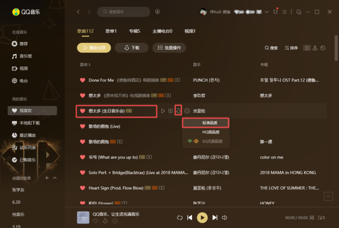Toggle the loop playback mode icon
The height and width of the screenshot is (228, 339).
click(x=180, y=218)
